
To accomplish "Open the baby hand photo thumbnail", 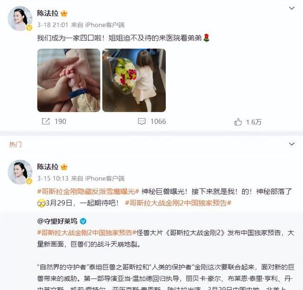I will coord(69,80).
